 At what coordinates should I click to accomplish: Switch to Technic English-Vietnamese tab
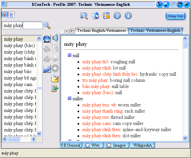pos(101,30)
